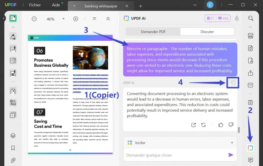Run OCR text recognition
263x166 pixels.
[x=250, y=36]
